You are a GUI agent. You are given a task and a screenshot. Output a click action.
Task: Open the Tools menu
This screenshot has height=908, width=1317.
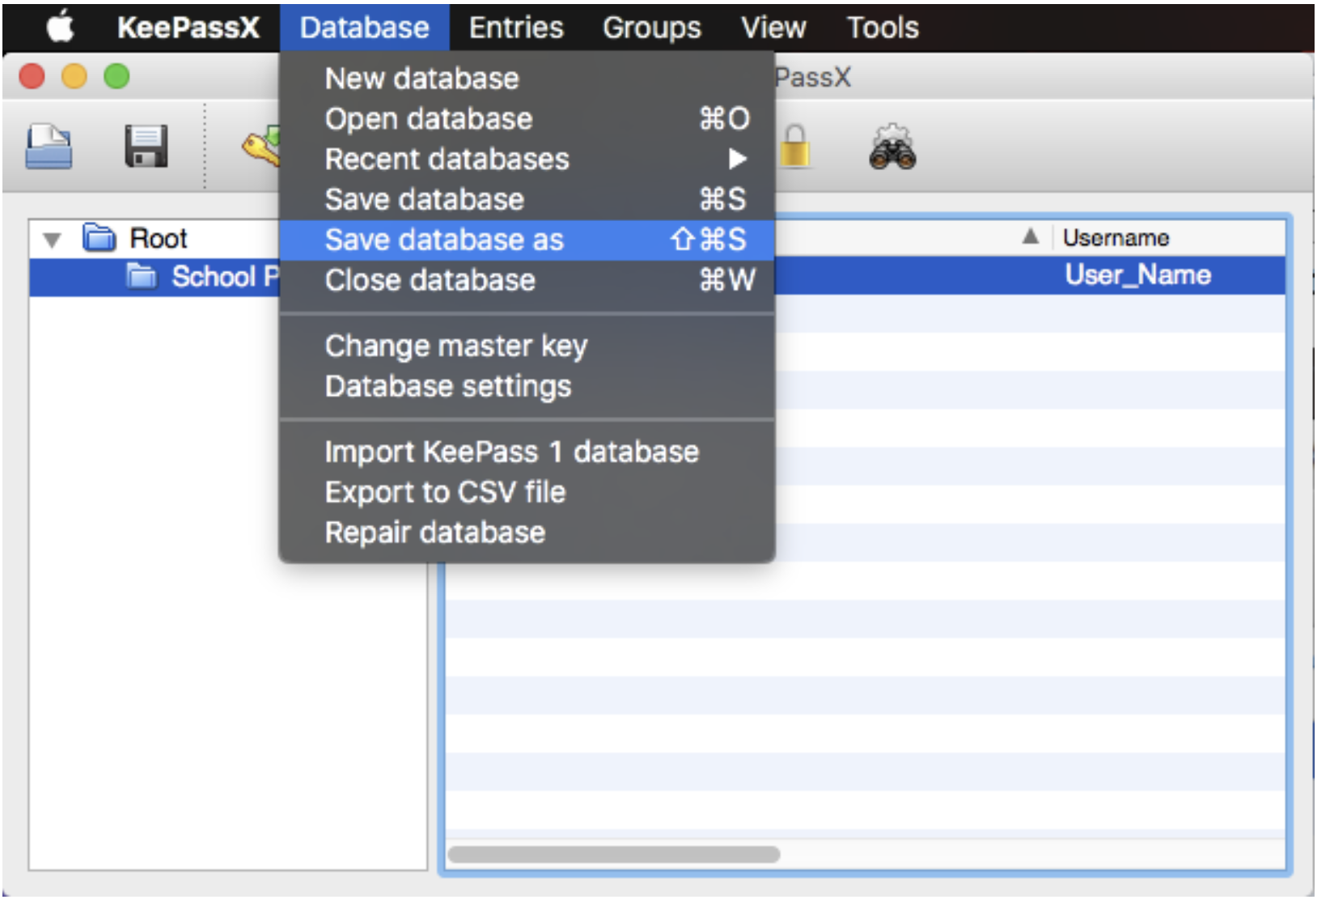[882, 28]
